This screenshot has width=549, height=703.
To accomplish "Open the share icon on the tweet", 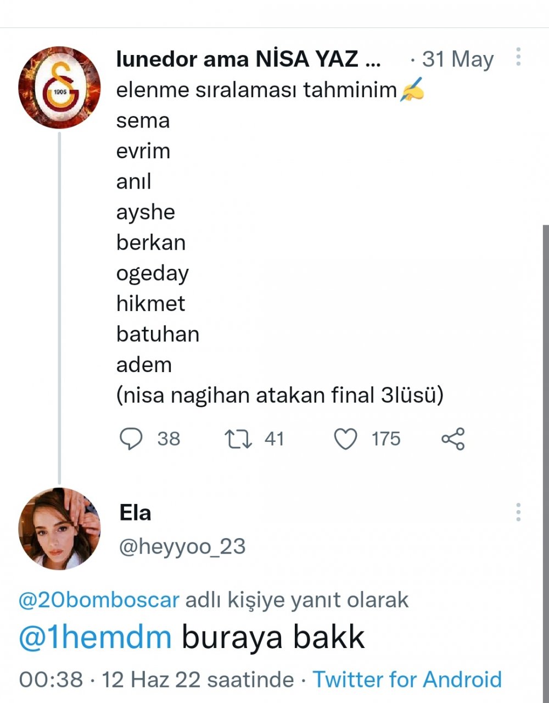I will [453, 438].
